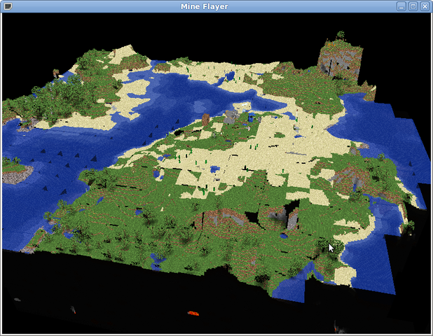Click the Mine Flayer title bar text
Image resolution: width=433 pixels, height=336 pixels.
[216, 6]
